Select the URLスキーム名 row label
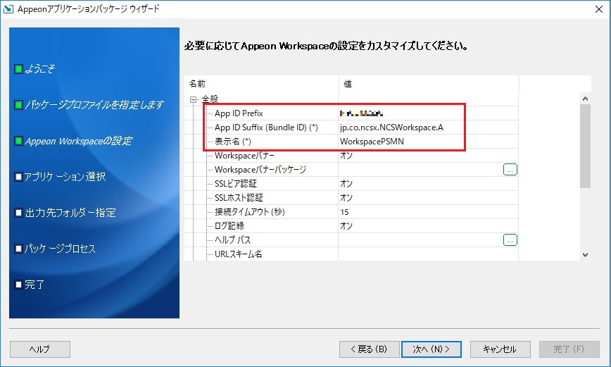Image resolution: width=611 pixels, height=367 pixels. coord(238,254)
